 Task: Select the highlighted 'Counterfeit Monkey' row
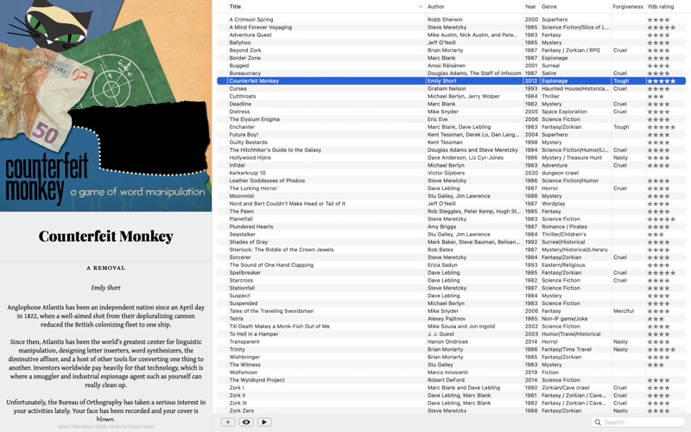pos(451,80)
